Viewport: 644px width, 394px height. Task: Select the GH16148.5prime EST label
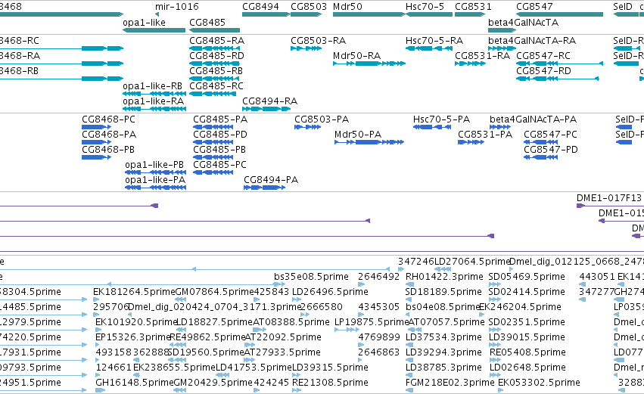click(x=135, y=383)
